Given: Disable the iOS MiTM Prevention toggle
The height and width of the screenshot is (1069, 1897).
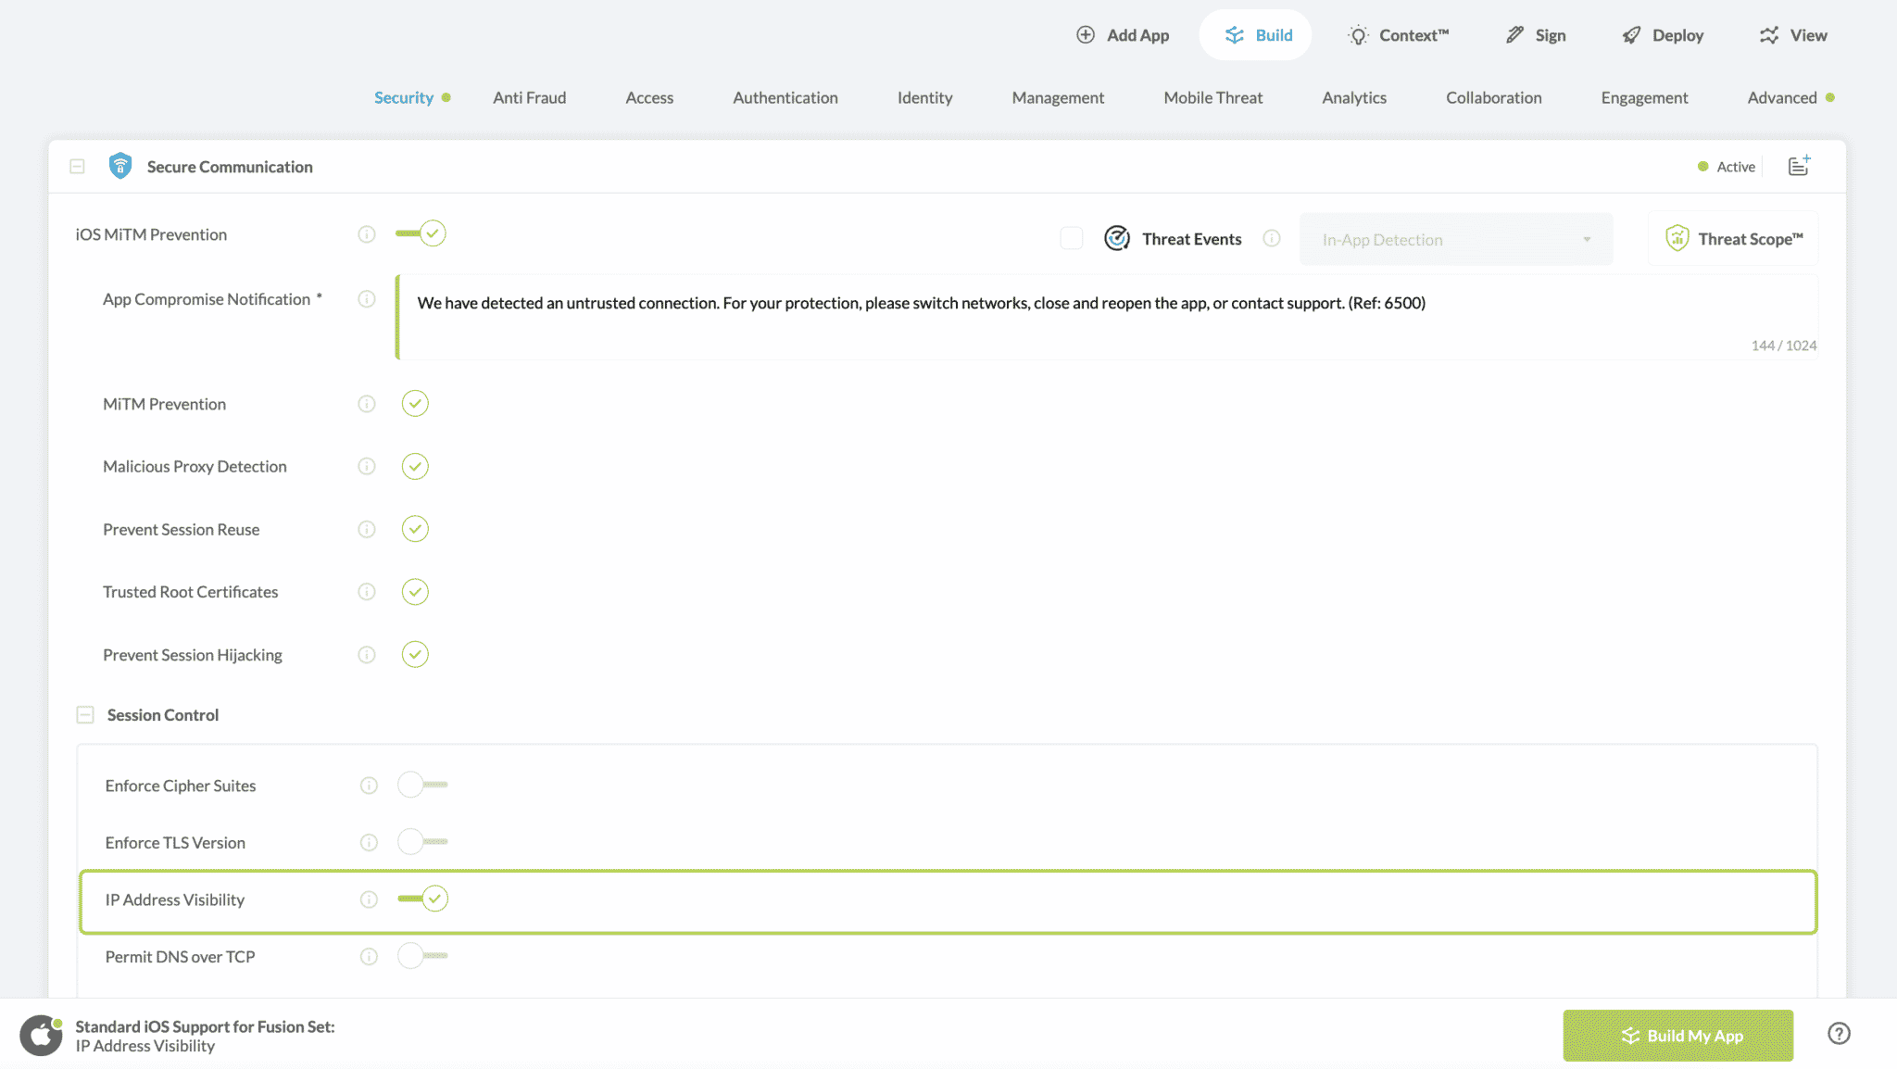Looking at the screenshot, I should (x=421, y=233).
